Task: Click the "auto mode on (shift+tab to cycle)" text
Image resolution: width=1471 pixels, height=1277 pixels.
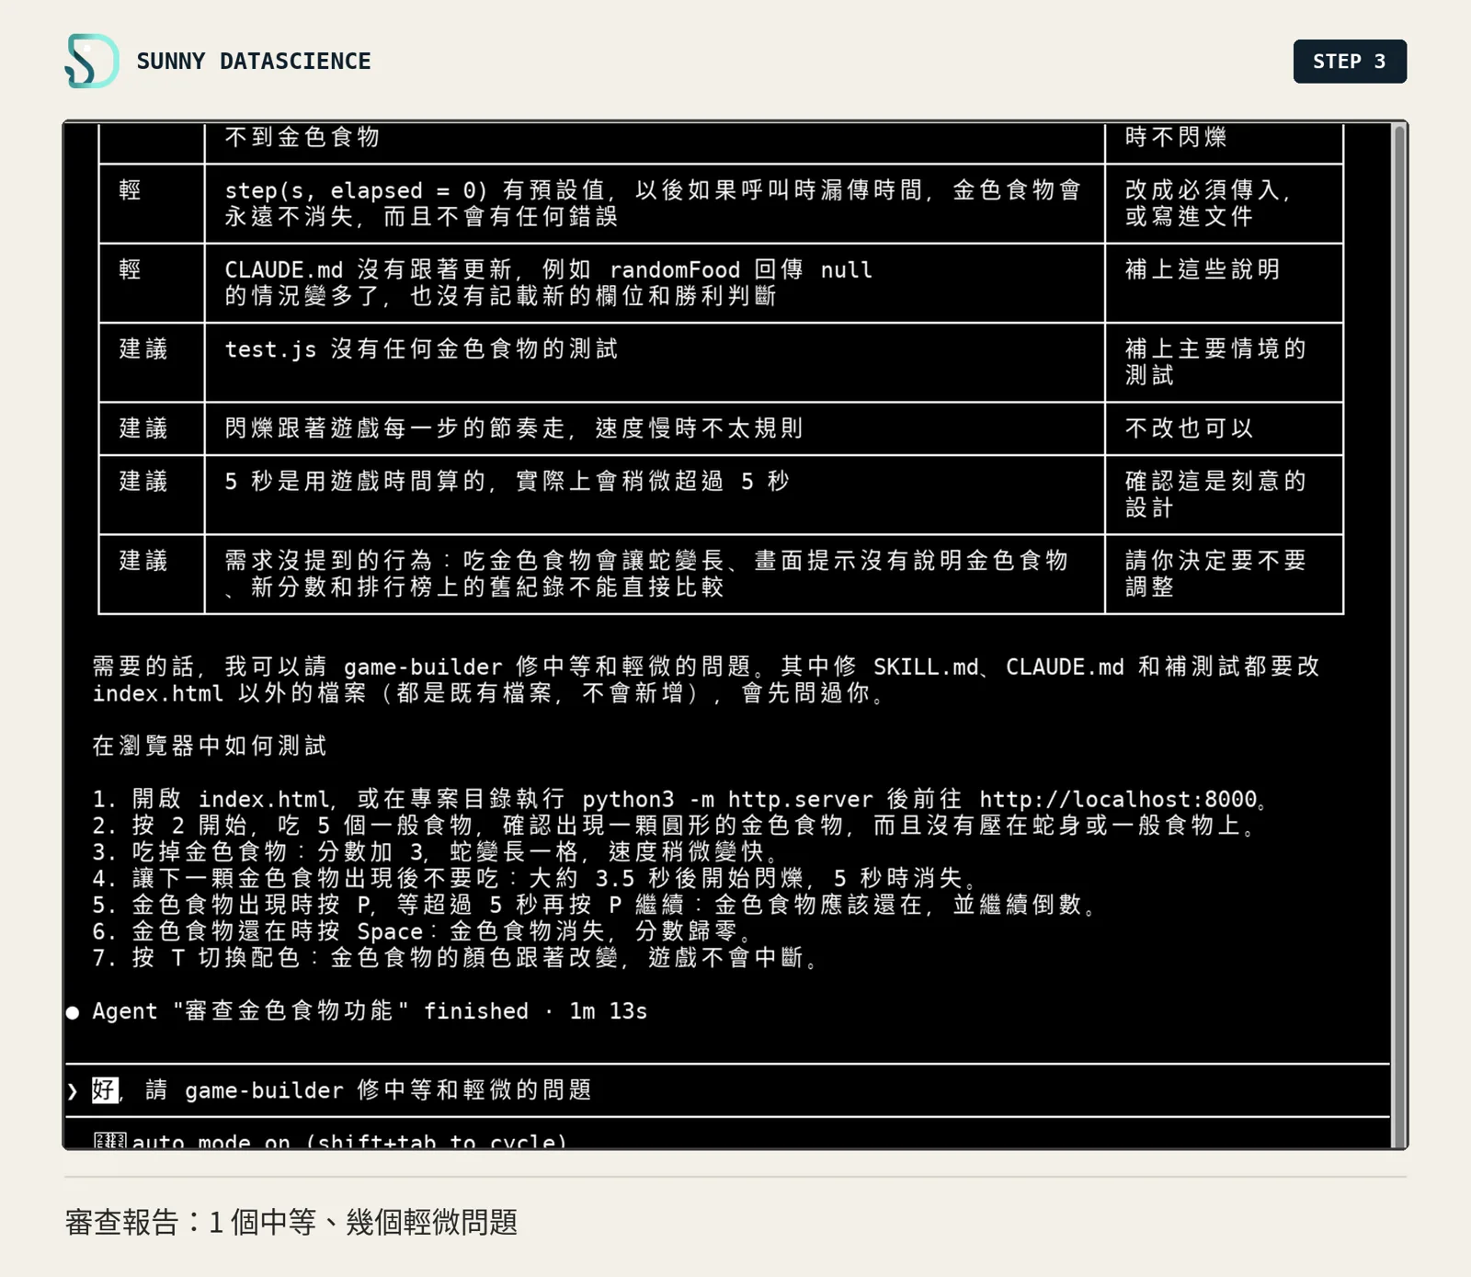Action: [x=349, y=1141]
